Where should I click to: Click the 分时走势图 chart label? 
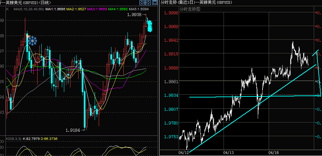[190, 9]
